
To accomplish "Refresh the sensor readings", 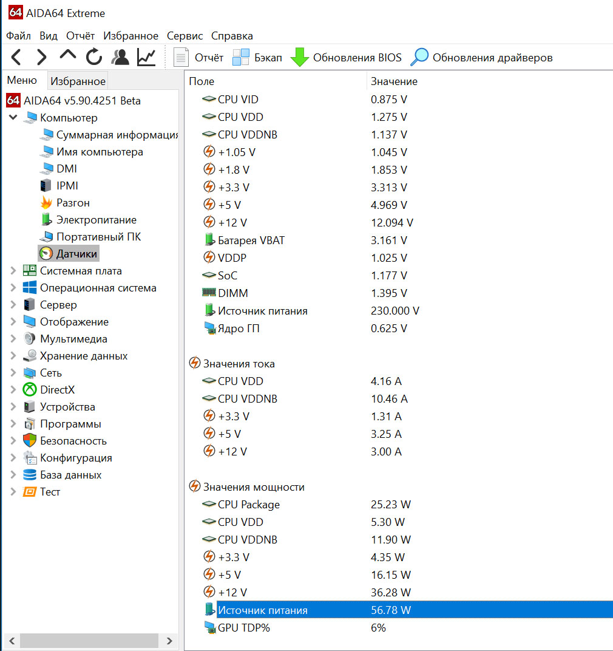I will pos(94,57).
